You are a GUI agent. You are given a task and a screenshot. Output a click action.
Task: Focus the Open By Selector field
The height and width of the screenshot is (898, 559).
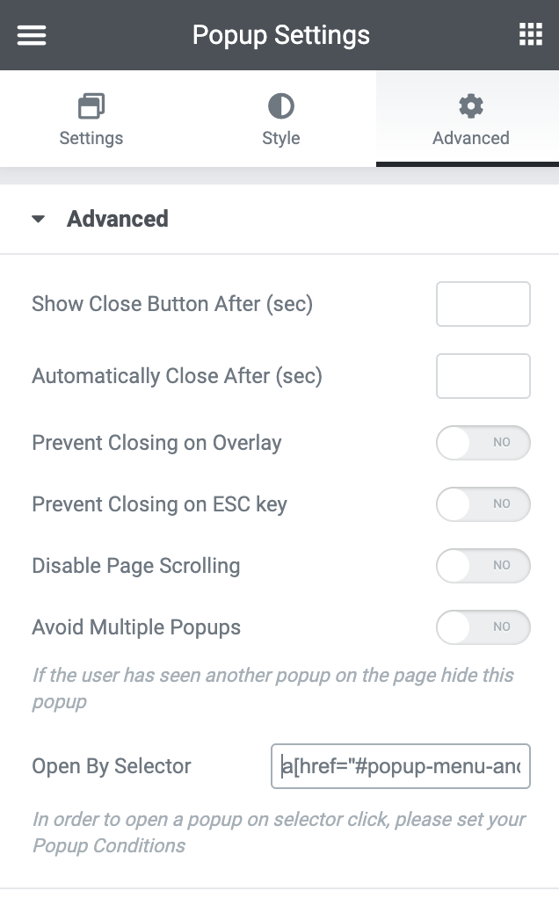pyautogui.click(x=400, y=766)
